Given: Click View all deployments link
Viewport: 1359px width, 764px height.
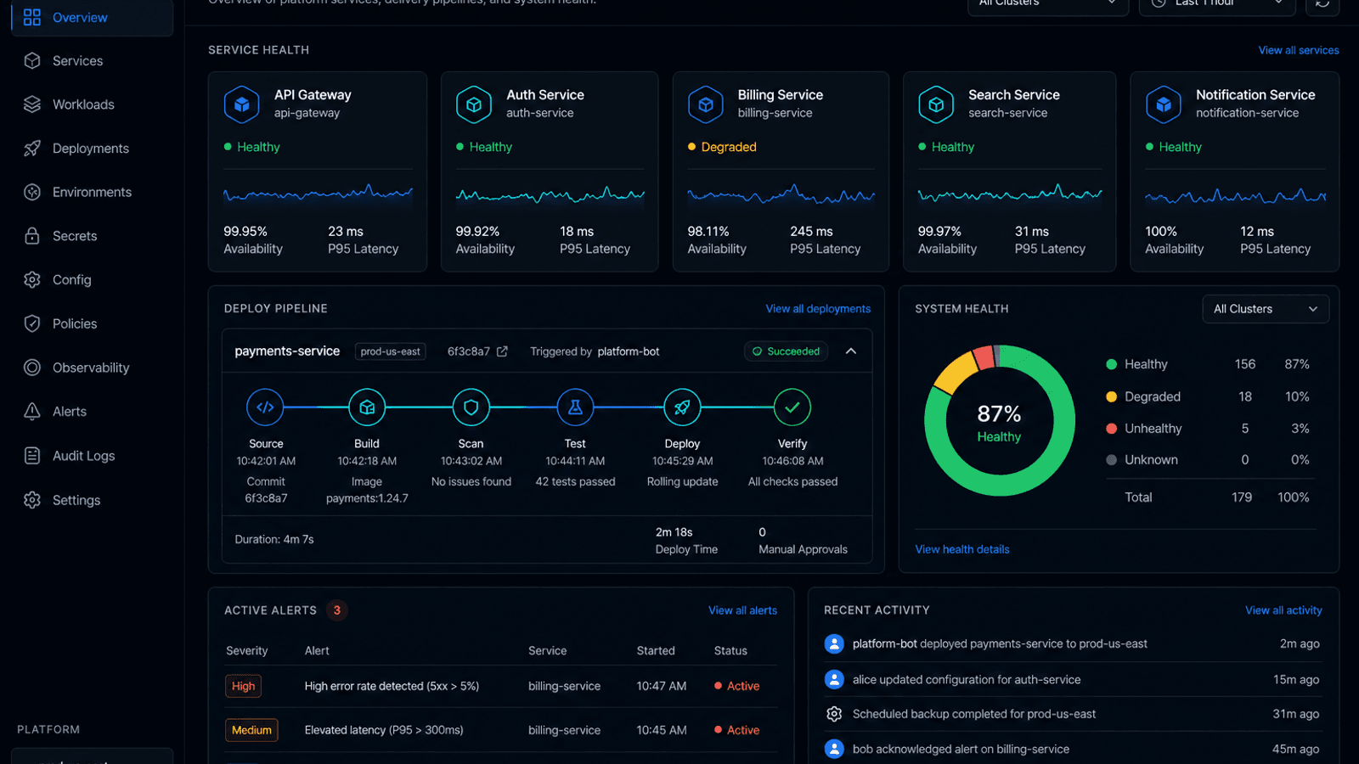Looking at the screenshot, I should pos(818,309).
